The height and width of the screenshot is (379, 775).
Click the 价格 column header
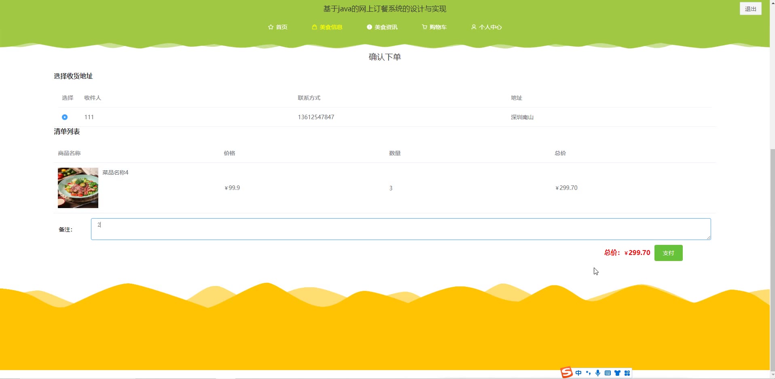229,153
